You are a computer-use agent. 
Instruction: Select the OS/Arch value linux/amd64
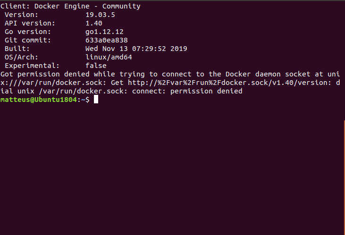[109, 57]
